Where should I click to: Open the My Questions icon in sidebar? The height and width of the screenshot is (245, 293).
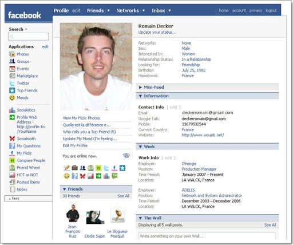(12, 146)
